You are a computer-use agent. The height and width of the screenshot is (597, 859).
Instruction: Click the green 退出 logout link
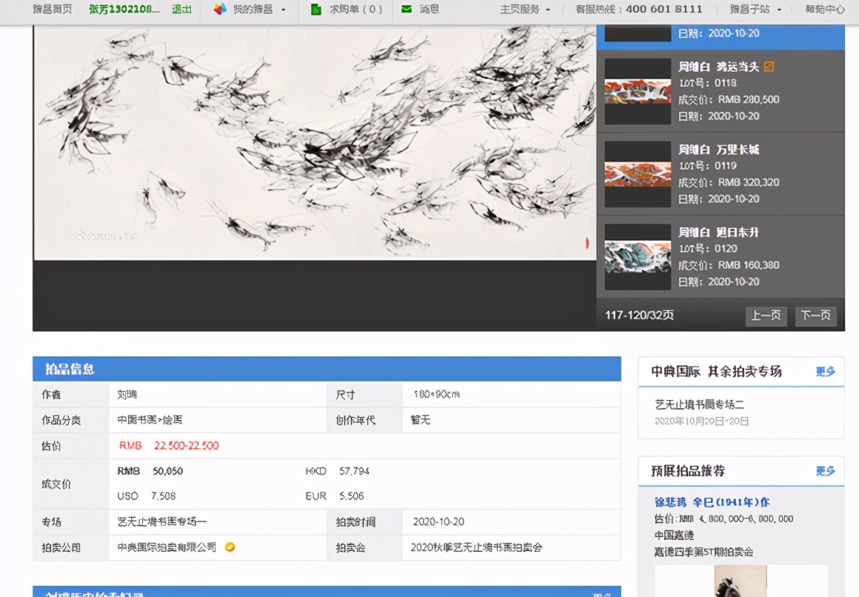coord(181,10)
